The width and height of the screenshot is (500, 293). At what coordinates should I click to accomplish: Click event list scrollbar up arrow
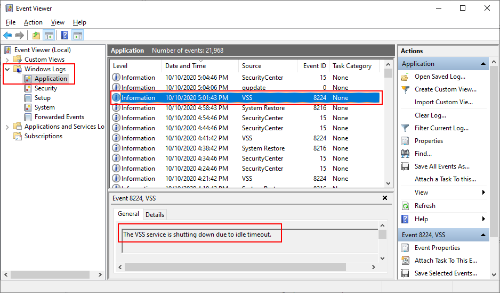pos(388,64)
